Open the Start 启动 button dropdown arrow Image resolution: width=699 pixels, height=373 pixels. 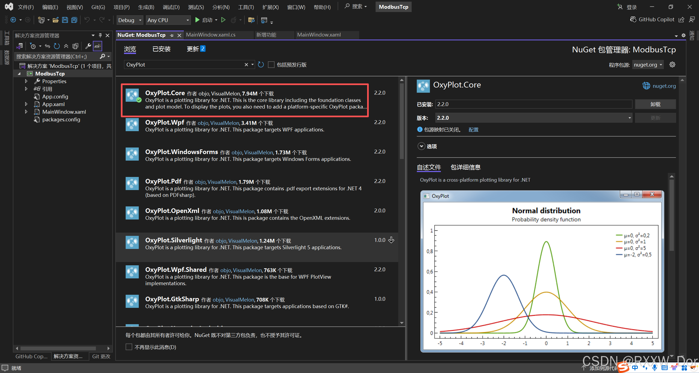click(x=216, y=20)
